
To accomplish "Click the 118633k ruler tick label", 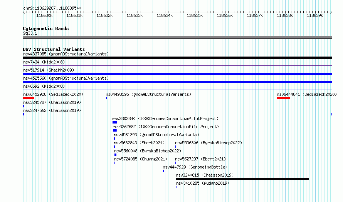I will pyautogui.click(x=135, y=15).
